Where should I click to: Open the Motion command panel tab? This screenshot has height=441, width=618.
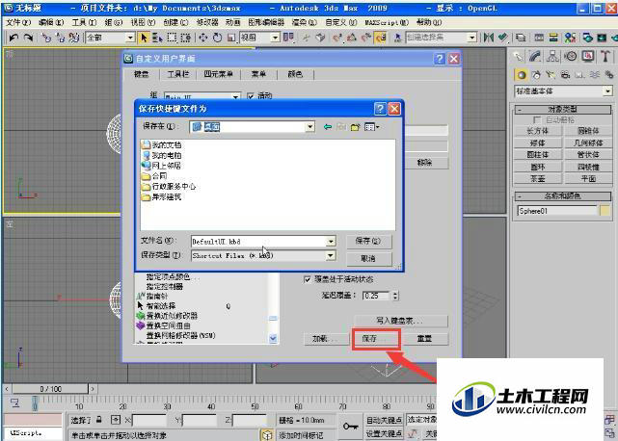[570, 57]
